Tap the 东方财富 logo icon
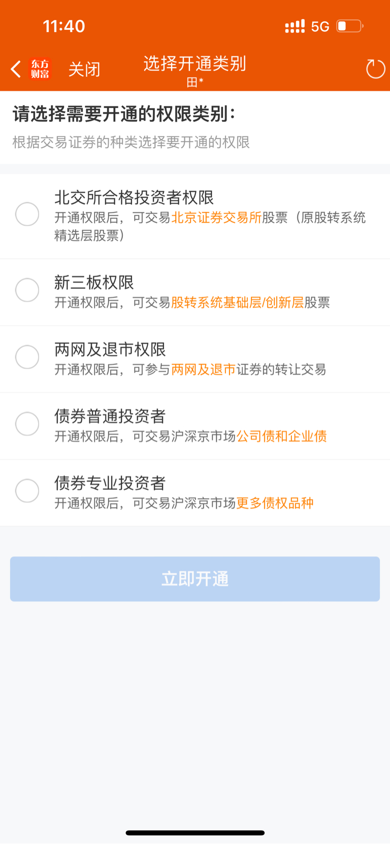Screen dimensions: 390x844 40,69
